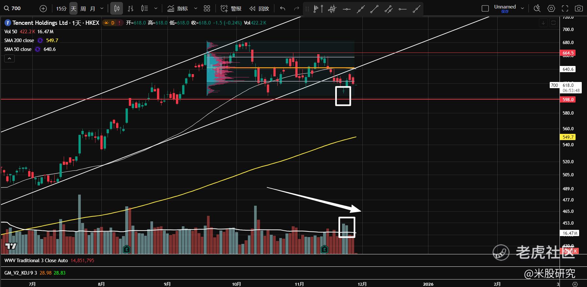The height and width of the screenshot is (287, 587).
Task: Open time axis settings gear icon
Action: [575, 284]
